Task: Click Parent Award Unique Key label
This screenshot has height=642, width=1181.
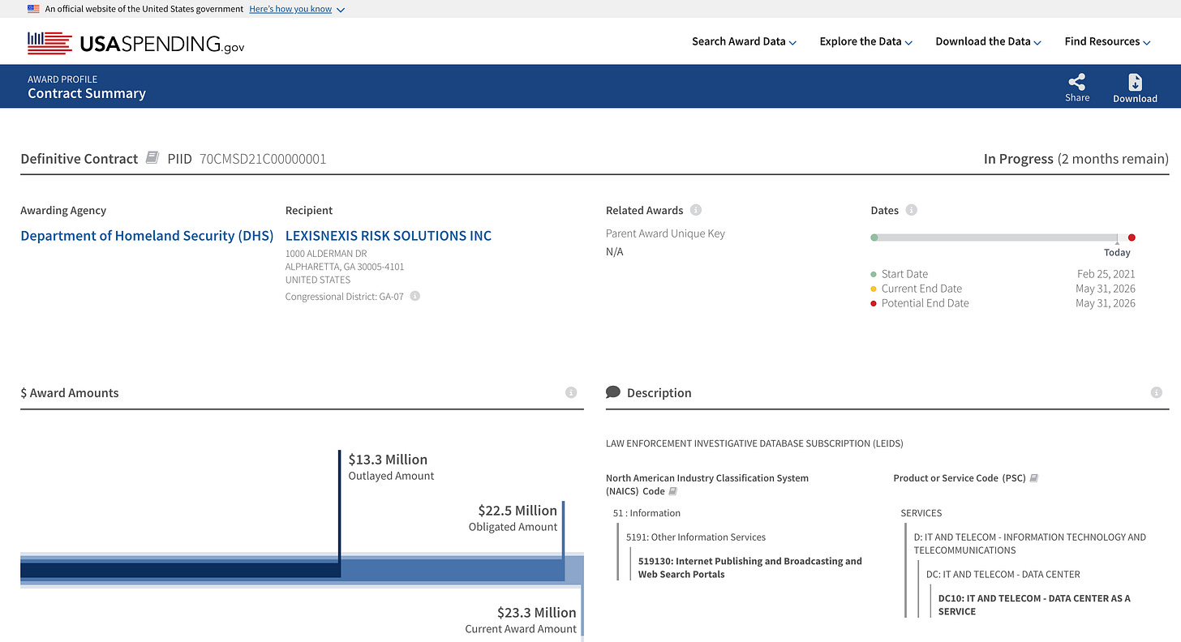Action: point(665,233)
